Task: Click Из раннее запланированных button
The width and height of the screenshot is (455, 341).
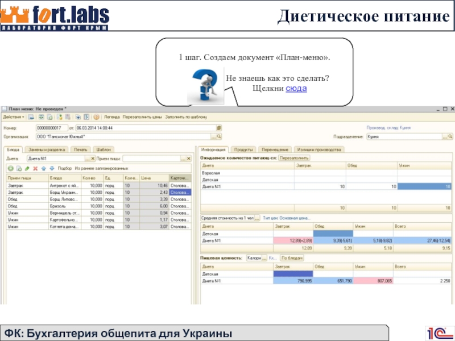Action: click(101, 168)
